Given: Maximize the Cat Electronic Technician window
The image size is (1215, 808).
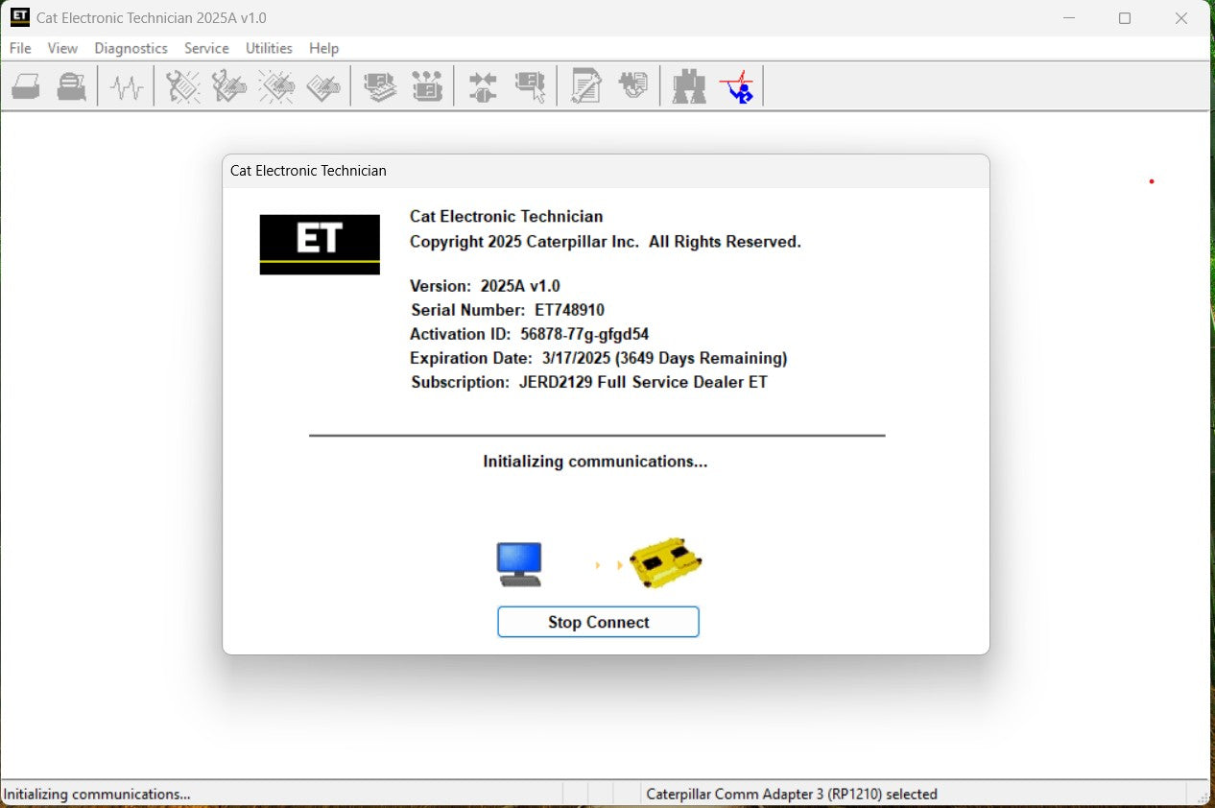Looking at the screenshot, I should (1125, 18).
